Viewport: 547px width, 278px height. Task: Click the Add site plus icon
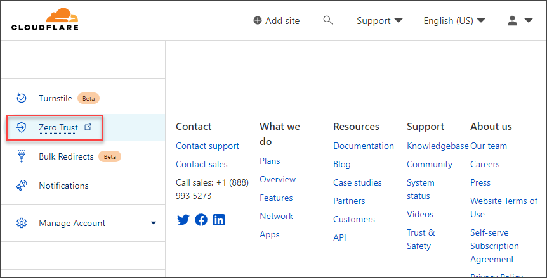pyautogui.click(x=258, y=20)
